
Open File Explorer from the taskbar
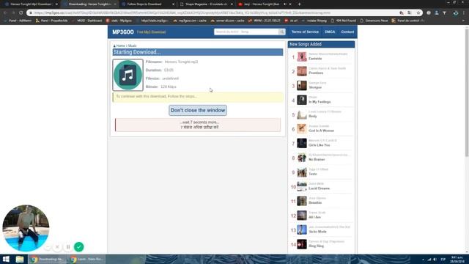coord(20,259)
